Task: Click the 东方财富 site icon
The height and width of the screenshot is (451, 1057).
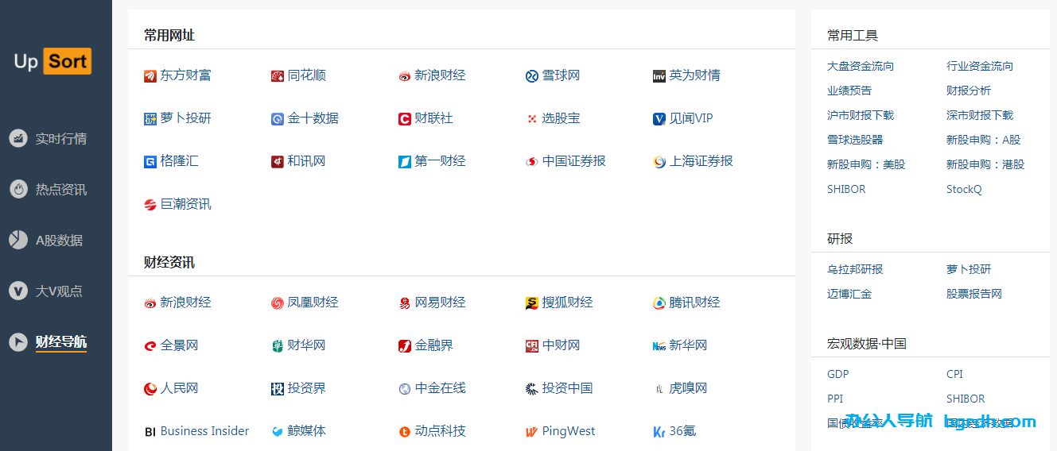Action: pos(150,76)
